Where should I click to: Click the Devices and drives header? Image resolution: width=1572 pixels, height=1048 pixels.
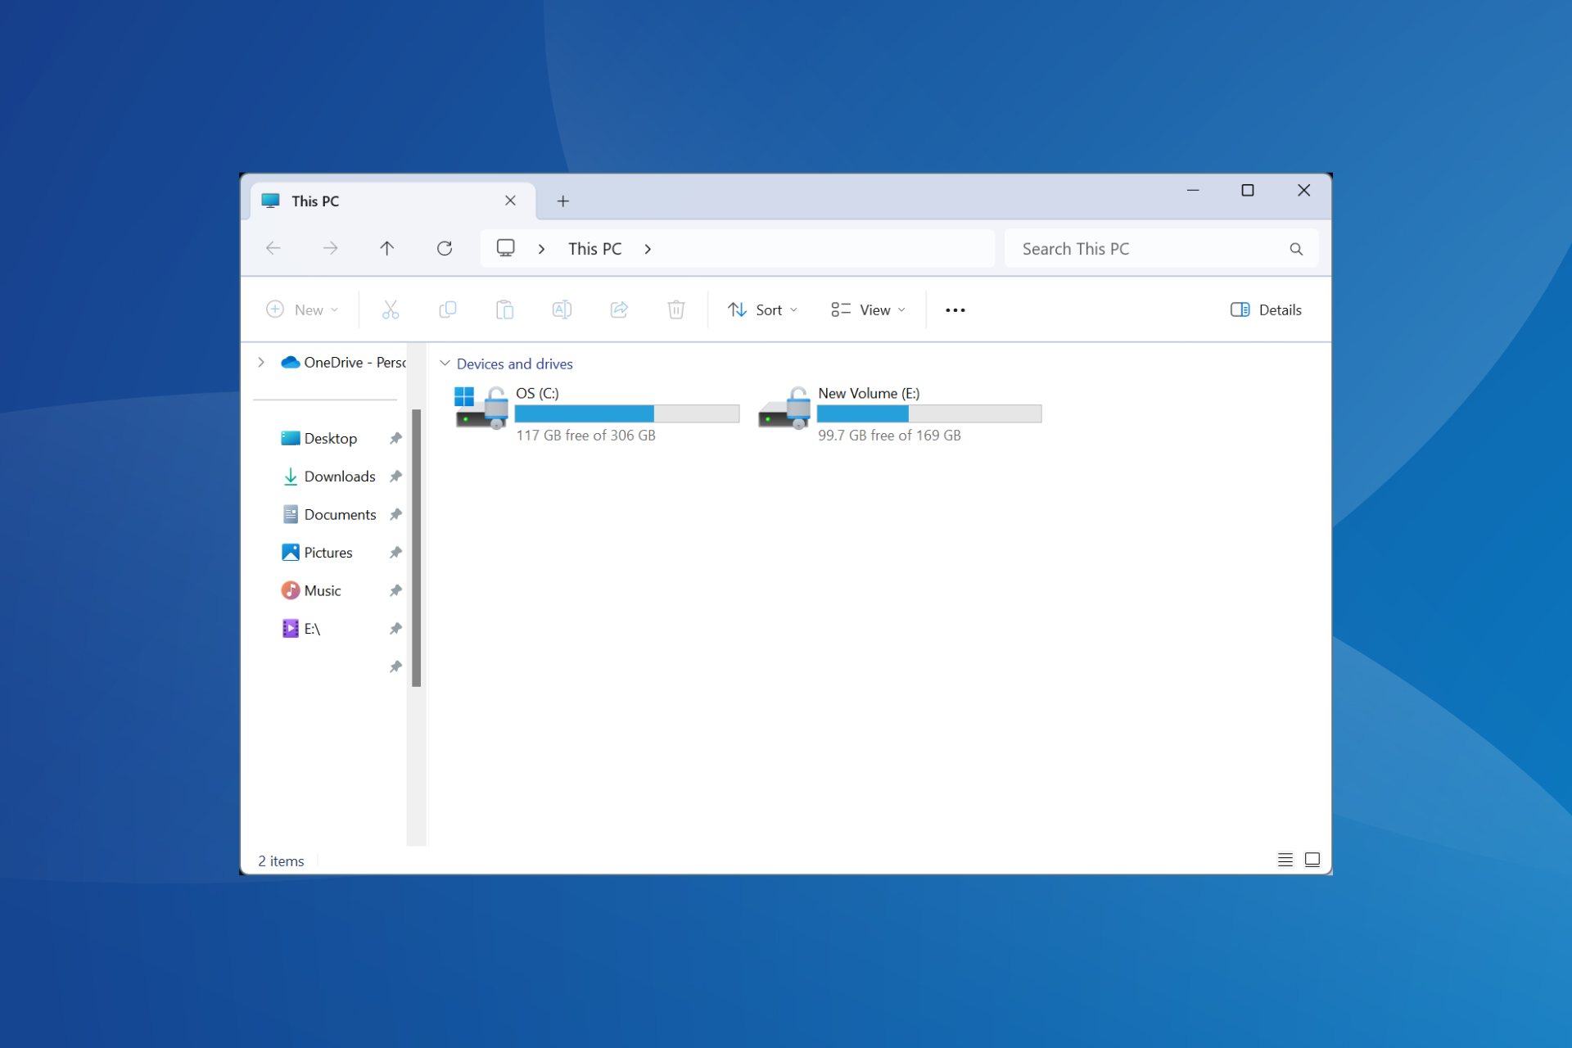pos(515,364)
